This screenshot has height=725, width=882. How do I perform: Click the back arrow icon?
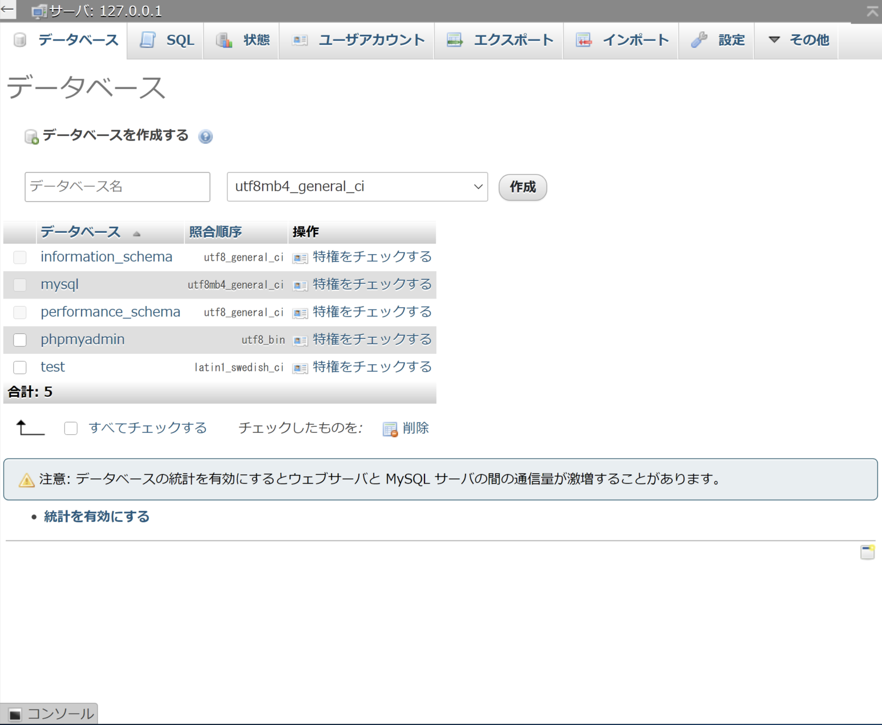click(x=7, y=10)
